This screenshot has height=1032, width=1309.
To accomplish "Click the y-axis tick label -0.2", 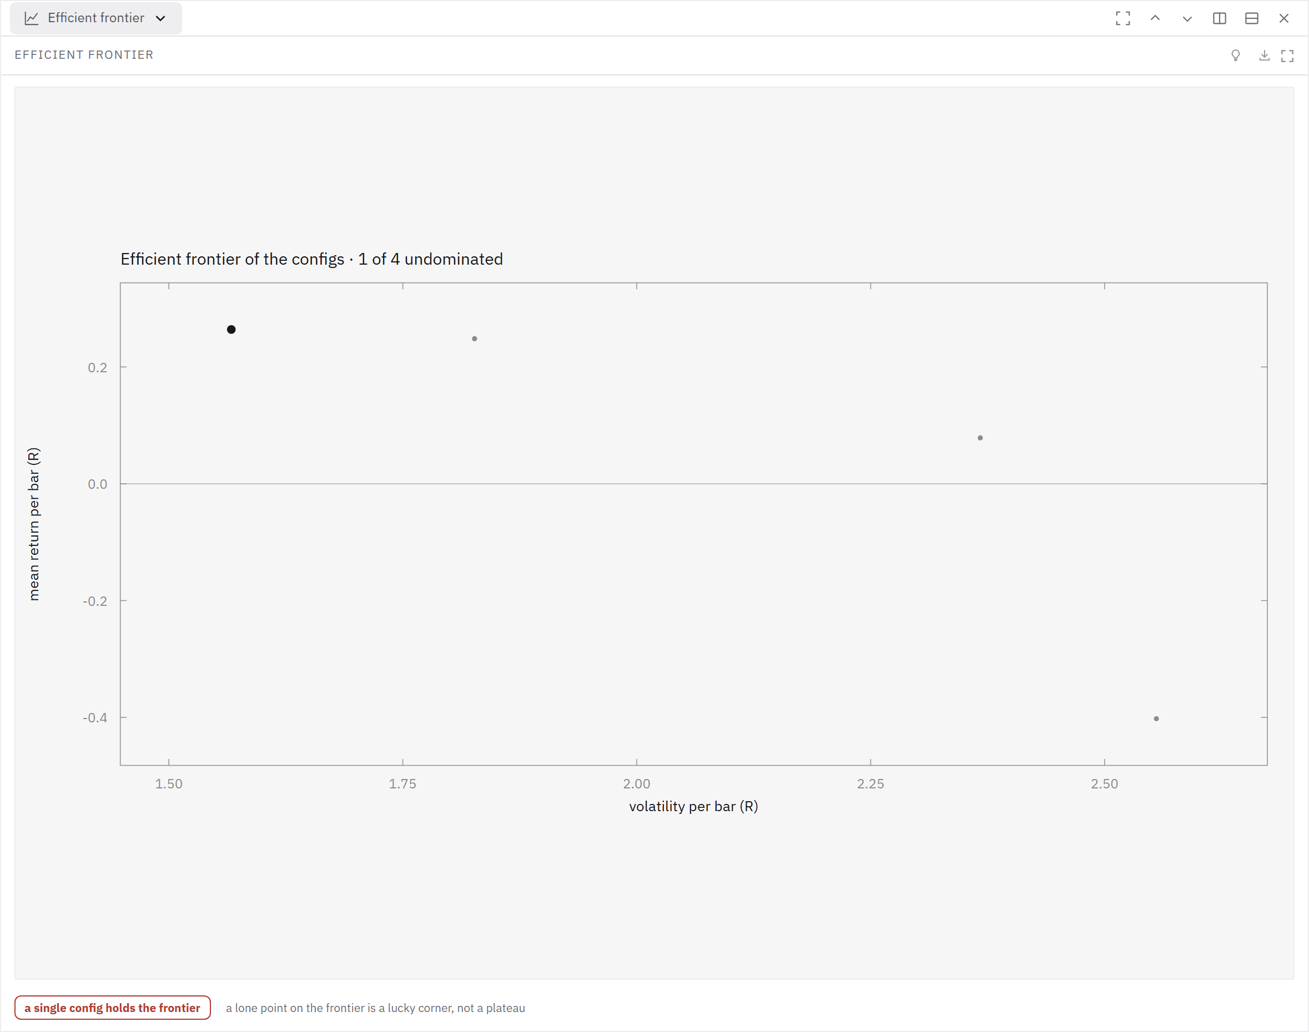I will tap(95, 601).
